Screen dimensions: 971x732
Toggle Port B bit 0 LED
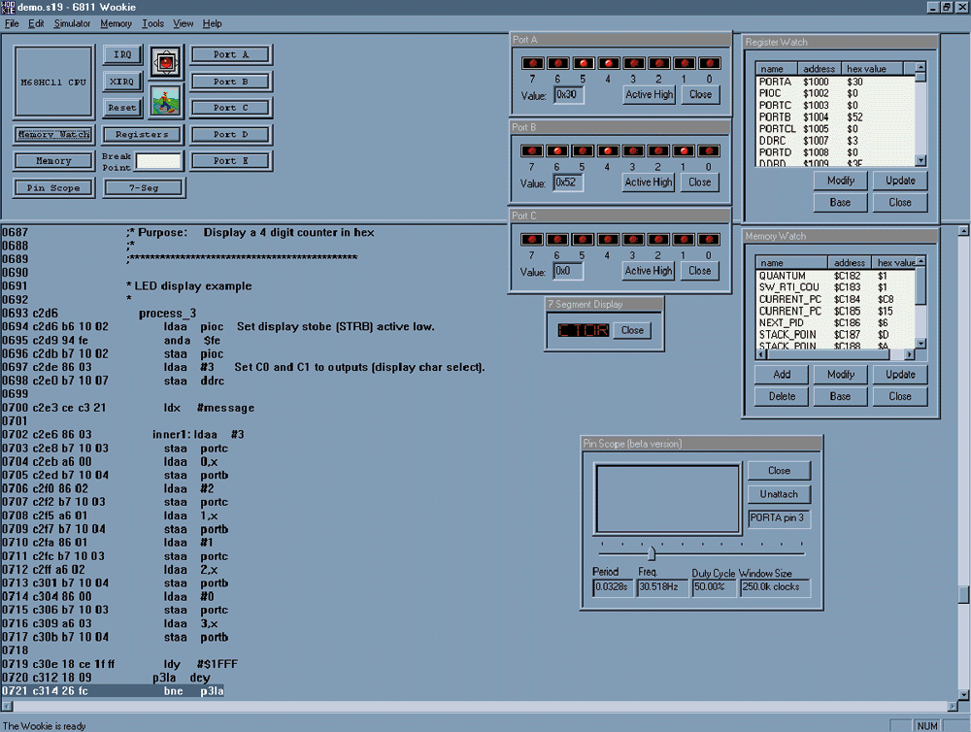point(708,151)
